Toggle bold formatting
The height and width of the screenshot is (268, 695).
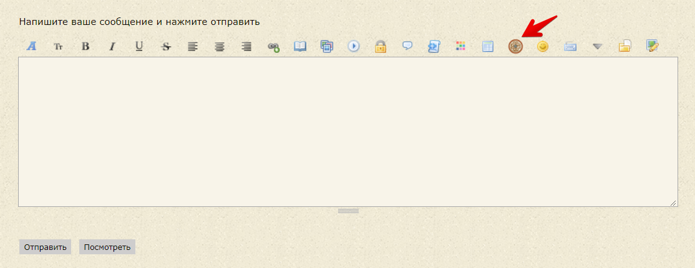click(85, 46)
